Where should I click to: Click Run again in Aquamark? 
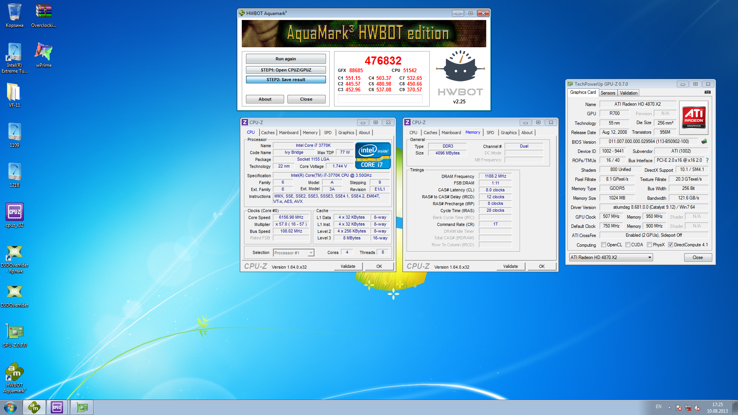pyautogui.click(x=286, y=59)
